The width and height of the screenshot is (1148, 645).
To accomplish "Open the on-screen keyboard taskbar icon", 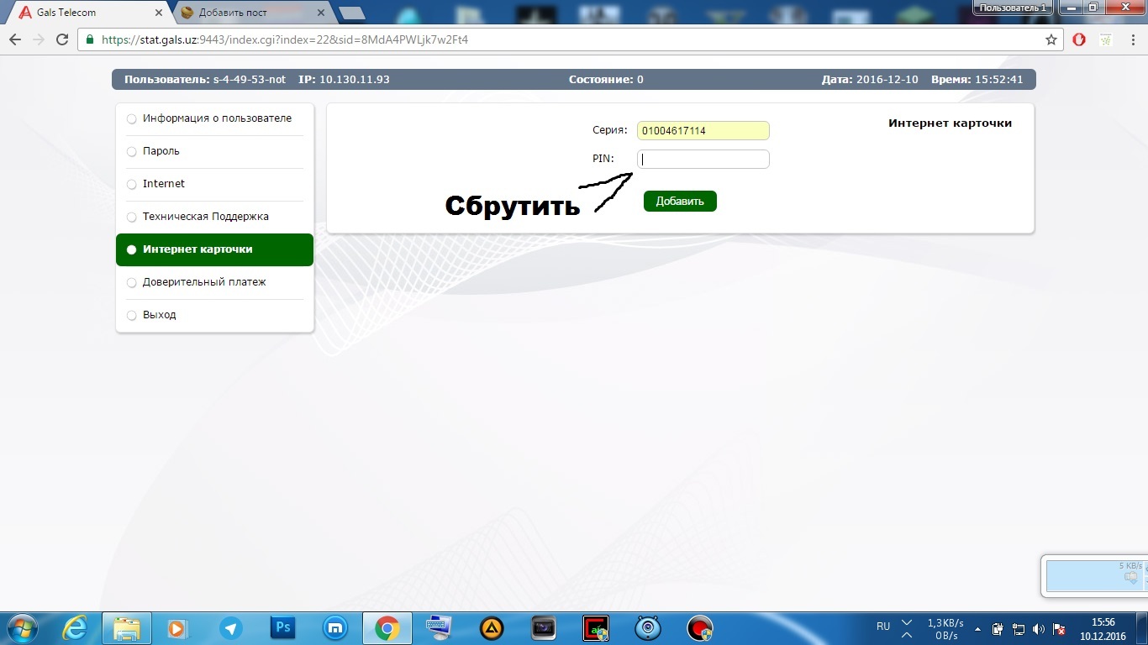I will (x=439, y=628).
